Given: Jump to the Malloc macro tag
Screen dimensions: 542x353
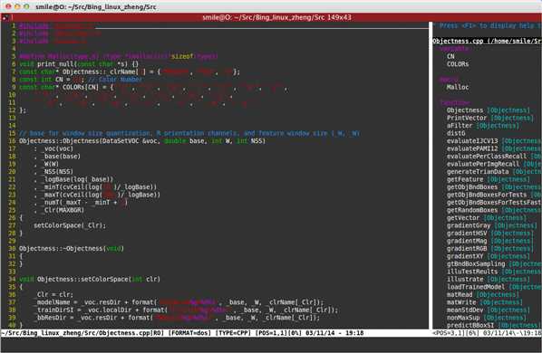Looking at the screenshot, I should [458, 87].
